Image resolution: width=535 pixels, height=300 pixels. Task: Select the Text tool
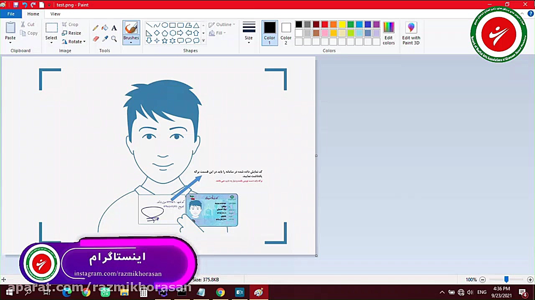tap(114, 28)
